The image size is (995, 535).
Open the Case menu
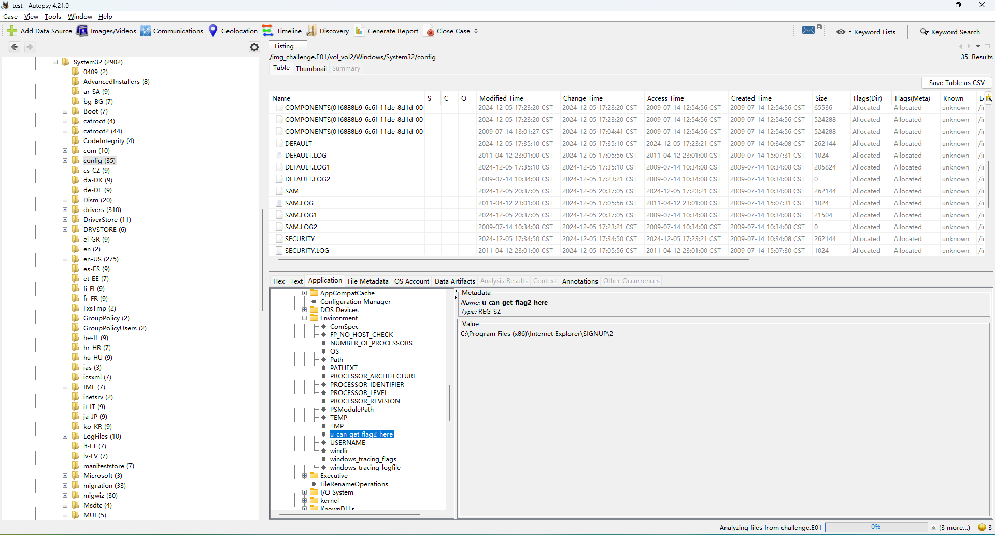click(x=10, y=17)
